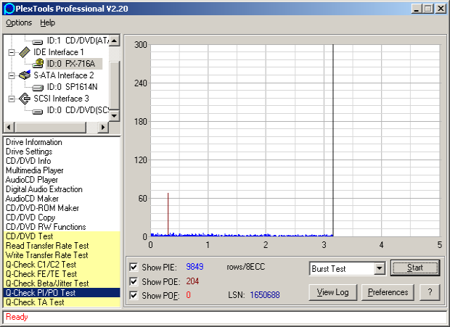
Task: Click the POE count value 204
Action: [192, 281]
